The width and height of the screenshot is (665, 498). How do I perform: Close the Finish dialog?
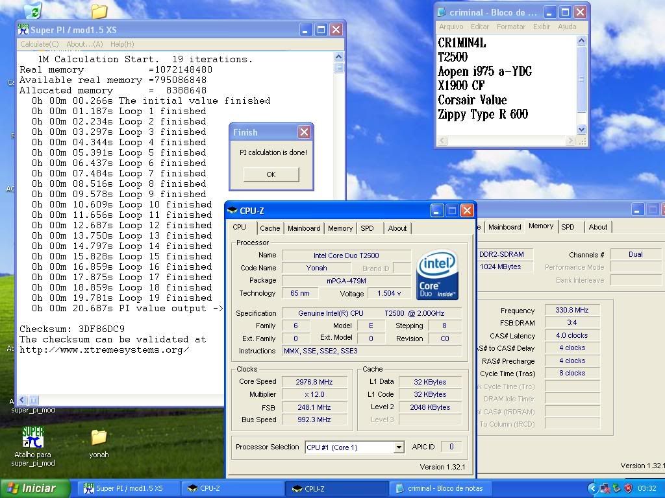304,132
